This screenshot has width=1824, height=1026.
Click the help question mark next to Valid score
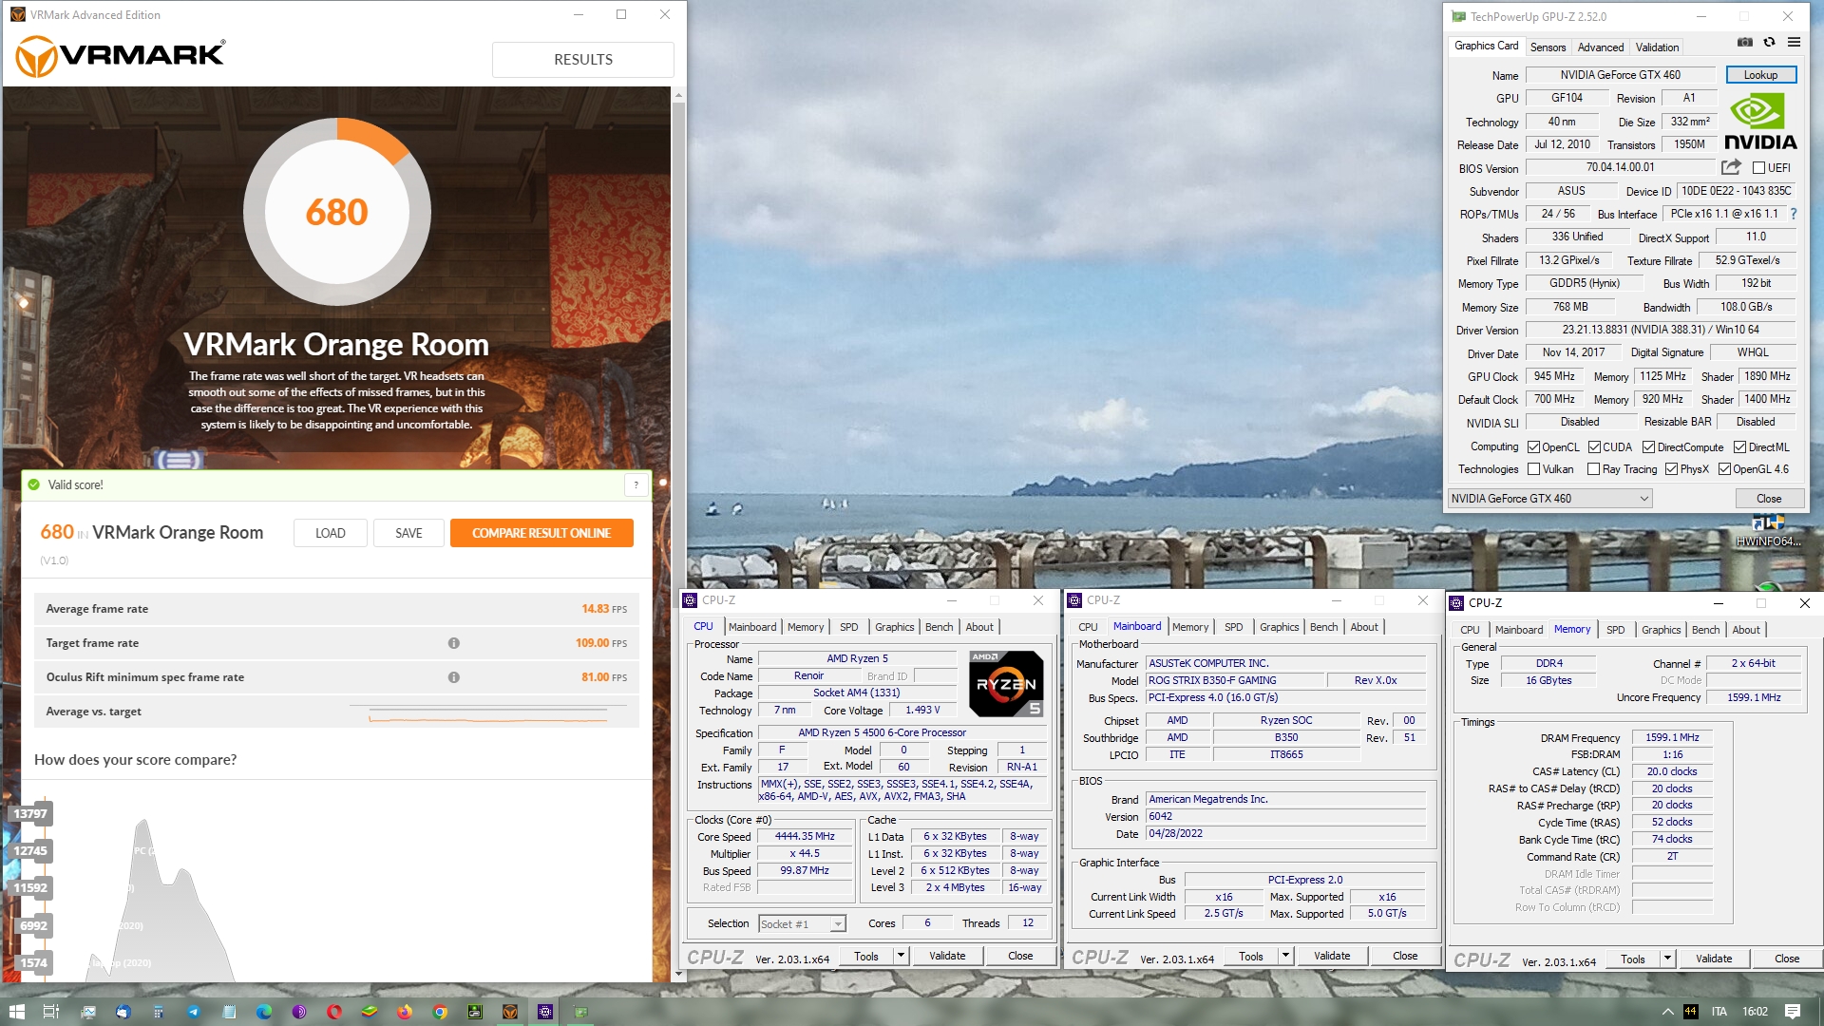(636, 485)
